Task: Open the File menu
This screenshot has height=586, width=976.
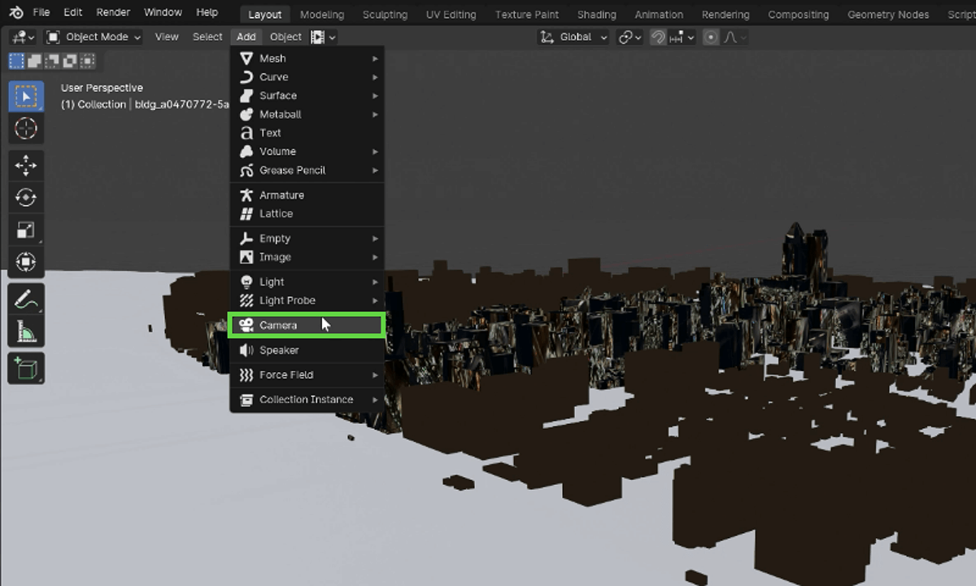Action: (41, 13)
